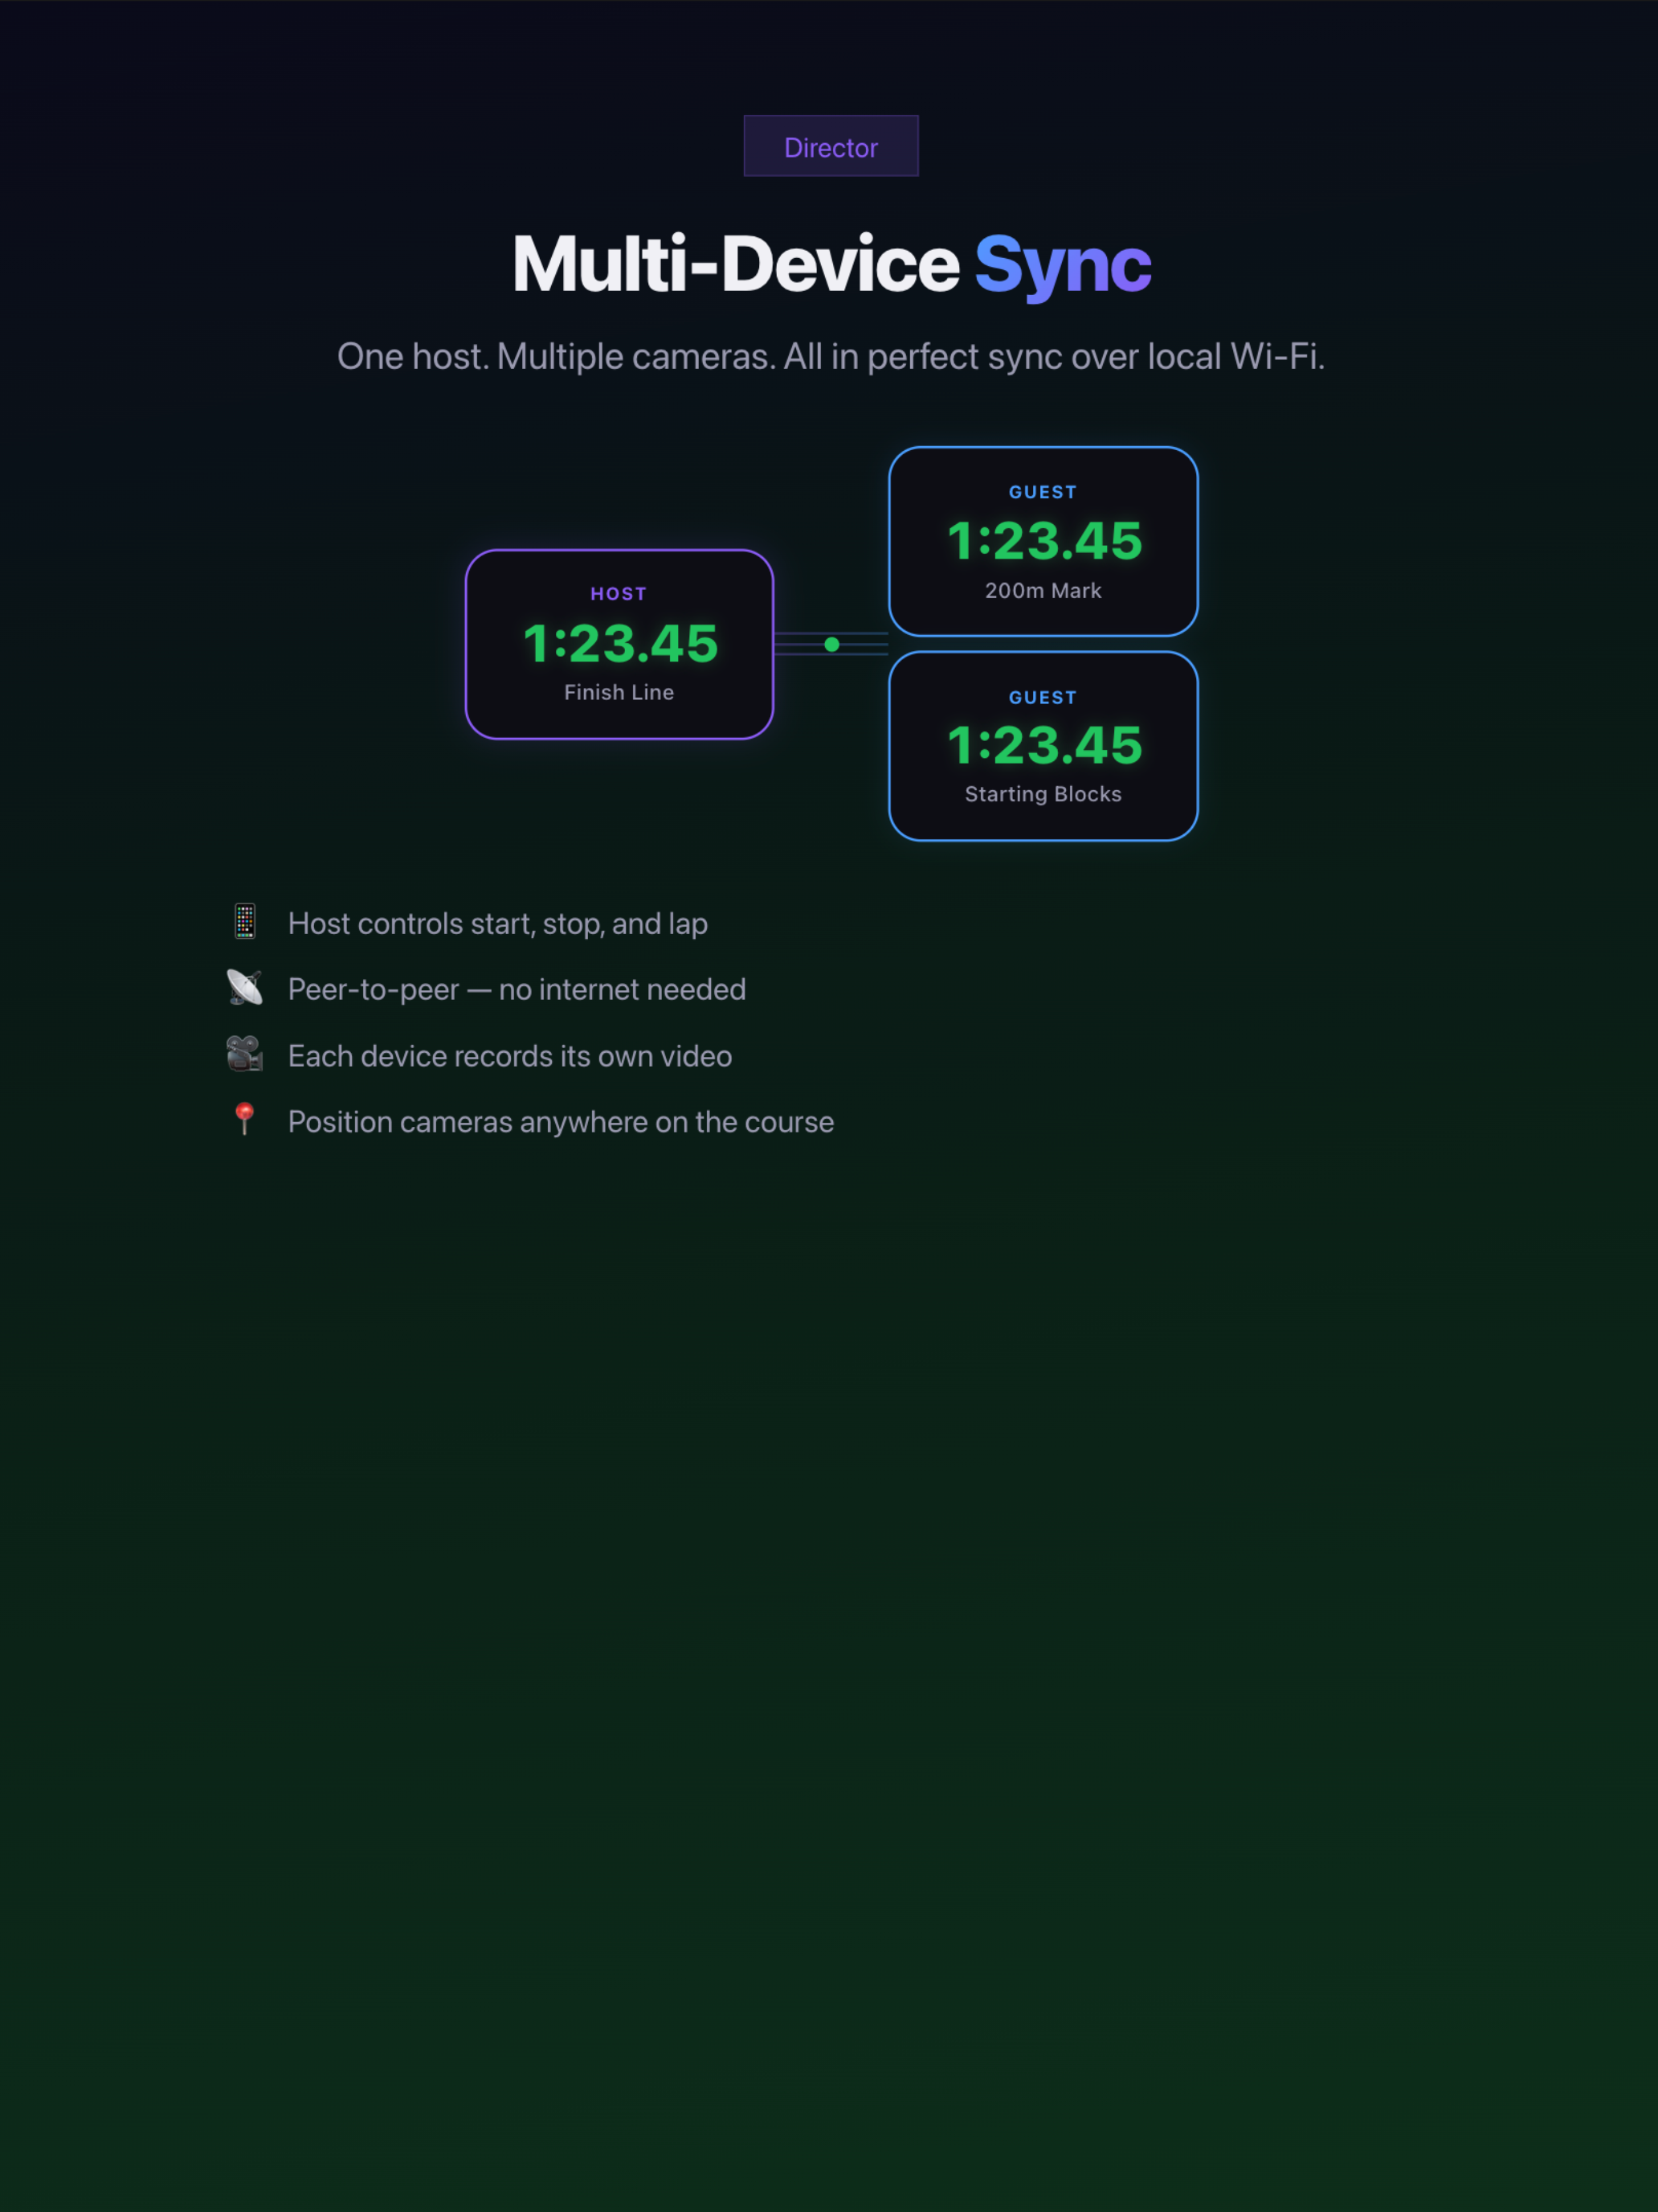The image size is (1658, 2212).
Task: Select the Host Finish Line card
Action: [x=619, y=645]
